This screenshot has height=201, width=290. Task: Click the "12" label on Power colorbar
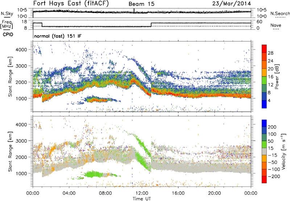click(270, 85)
